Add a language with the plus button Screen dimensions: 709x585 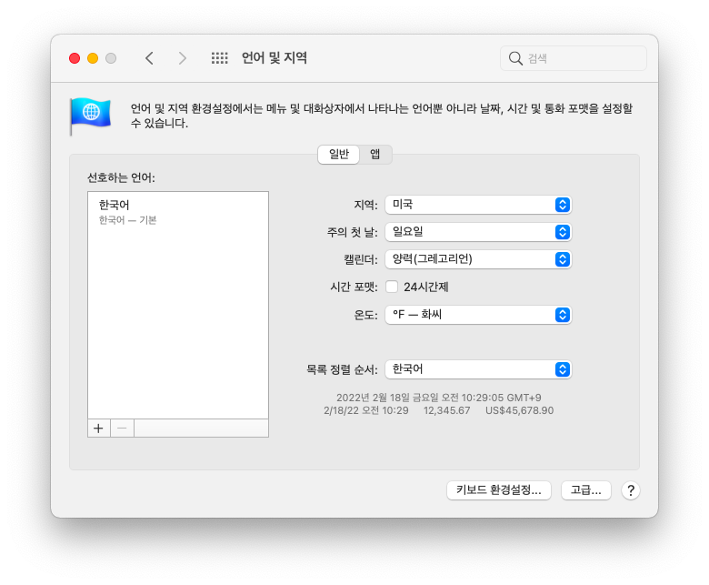click(98, 428)
